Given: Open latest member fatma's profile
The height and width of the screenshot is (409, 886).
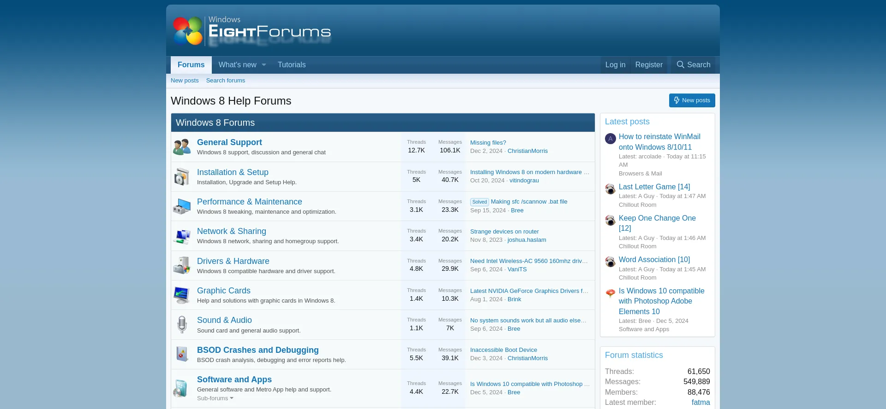Looking at the screenshot, I should point(700,403).
